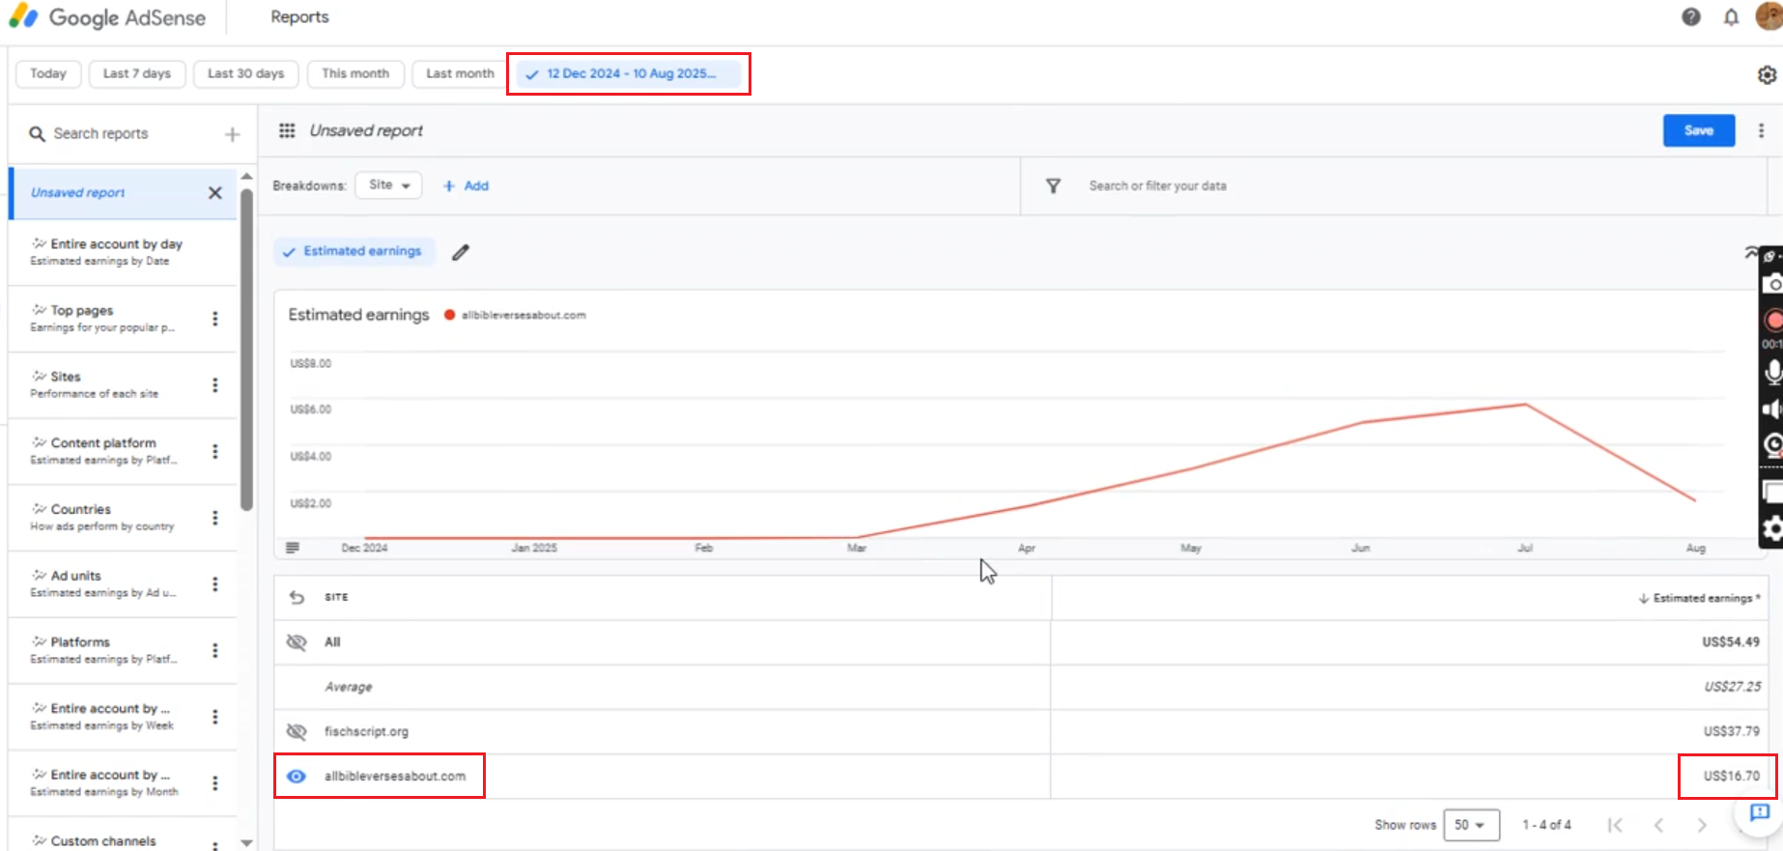1783x851 pixels.
Task: Click the Save button
Action: pyautogui.click(x=1699, y=130)
